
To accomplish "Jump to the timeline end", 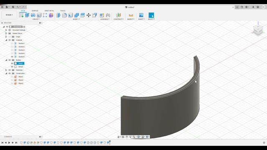I will click(x=16, y=142).
